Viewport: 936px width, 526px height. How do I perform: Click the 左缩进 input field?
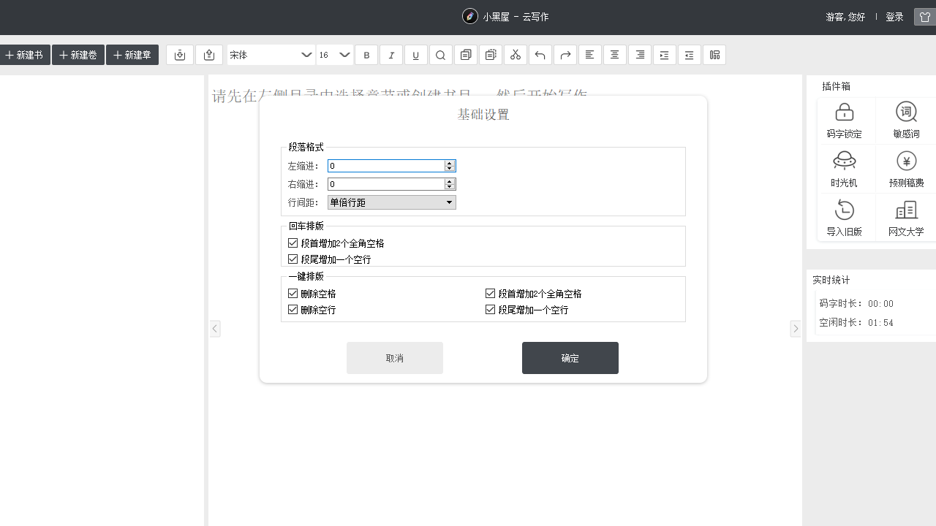point(386,166)
